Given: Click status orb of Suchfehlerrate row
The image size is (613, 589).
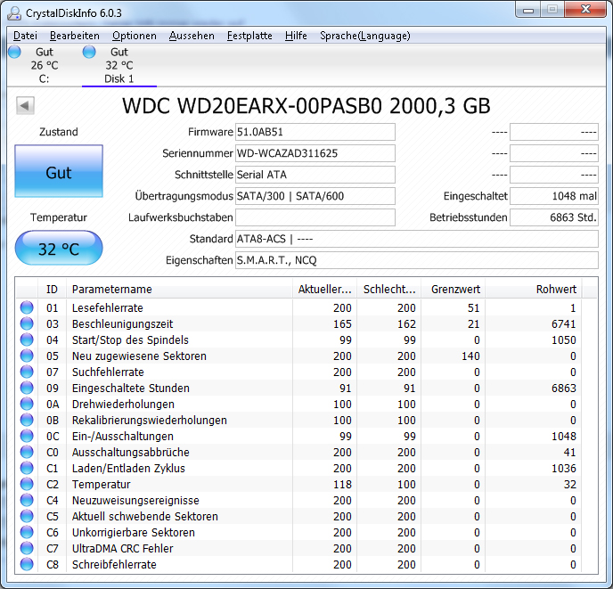Looking at the screenshot, I should (x=27, y=372).
